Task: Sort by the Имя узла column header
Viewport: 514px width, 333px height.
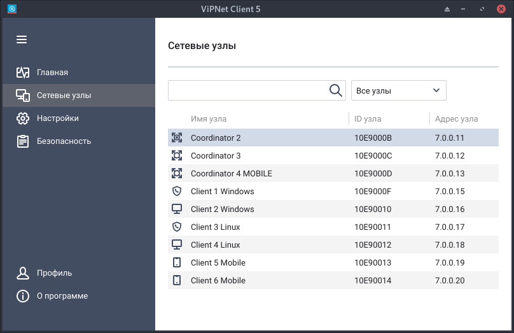Action: coord(209,119)
